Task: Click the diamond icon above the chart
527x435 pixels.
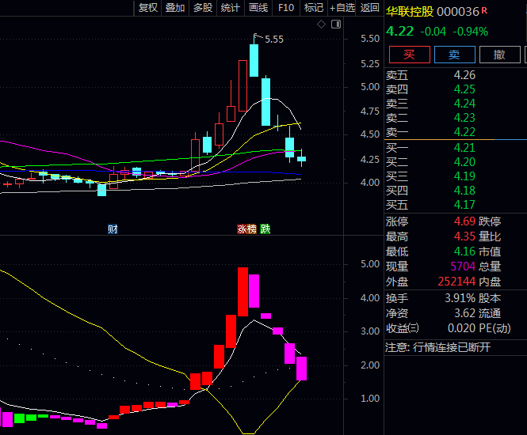Action: (x=322, y=25)
